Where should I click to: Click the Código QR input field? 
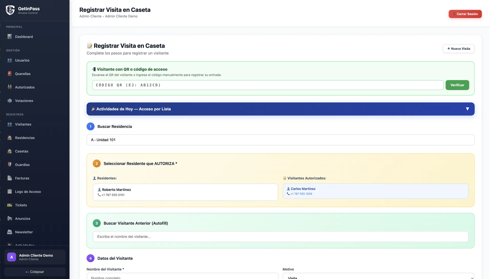point(267,85)
